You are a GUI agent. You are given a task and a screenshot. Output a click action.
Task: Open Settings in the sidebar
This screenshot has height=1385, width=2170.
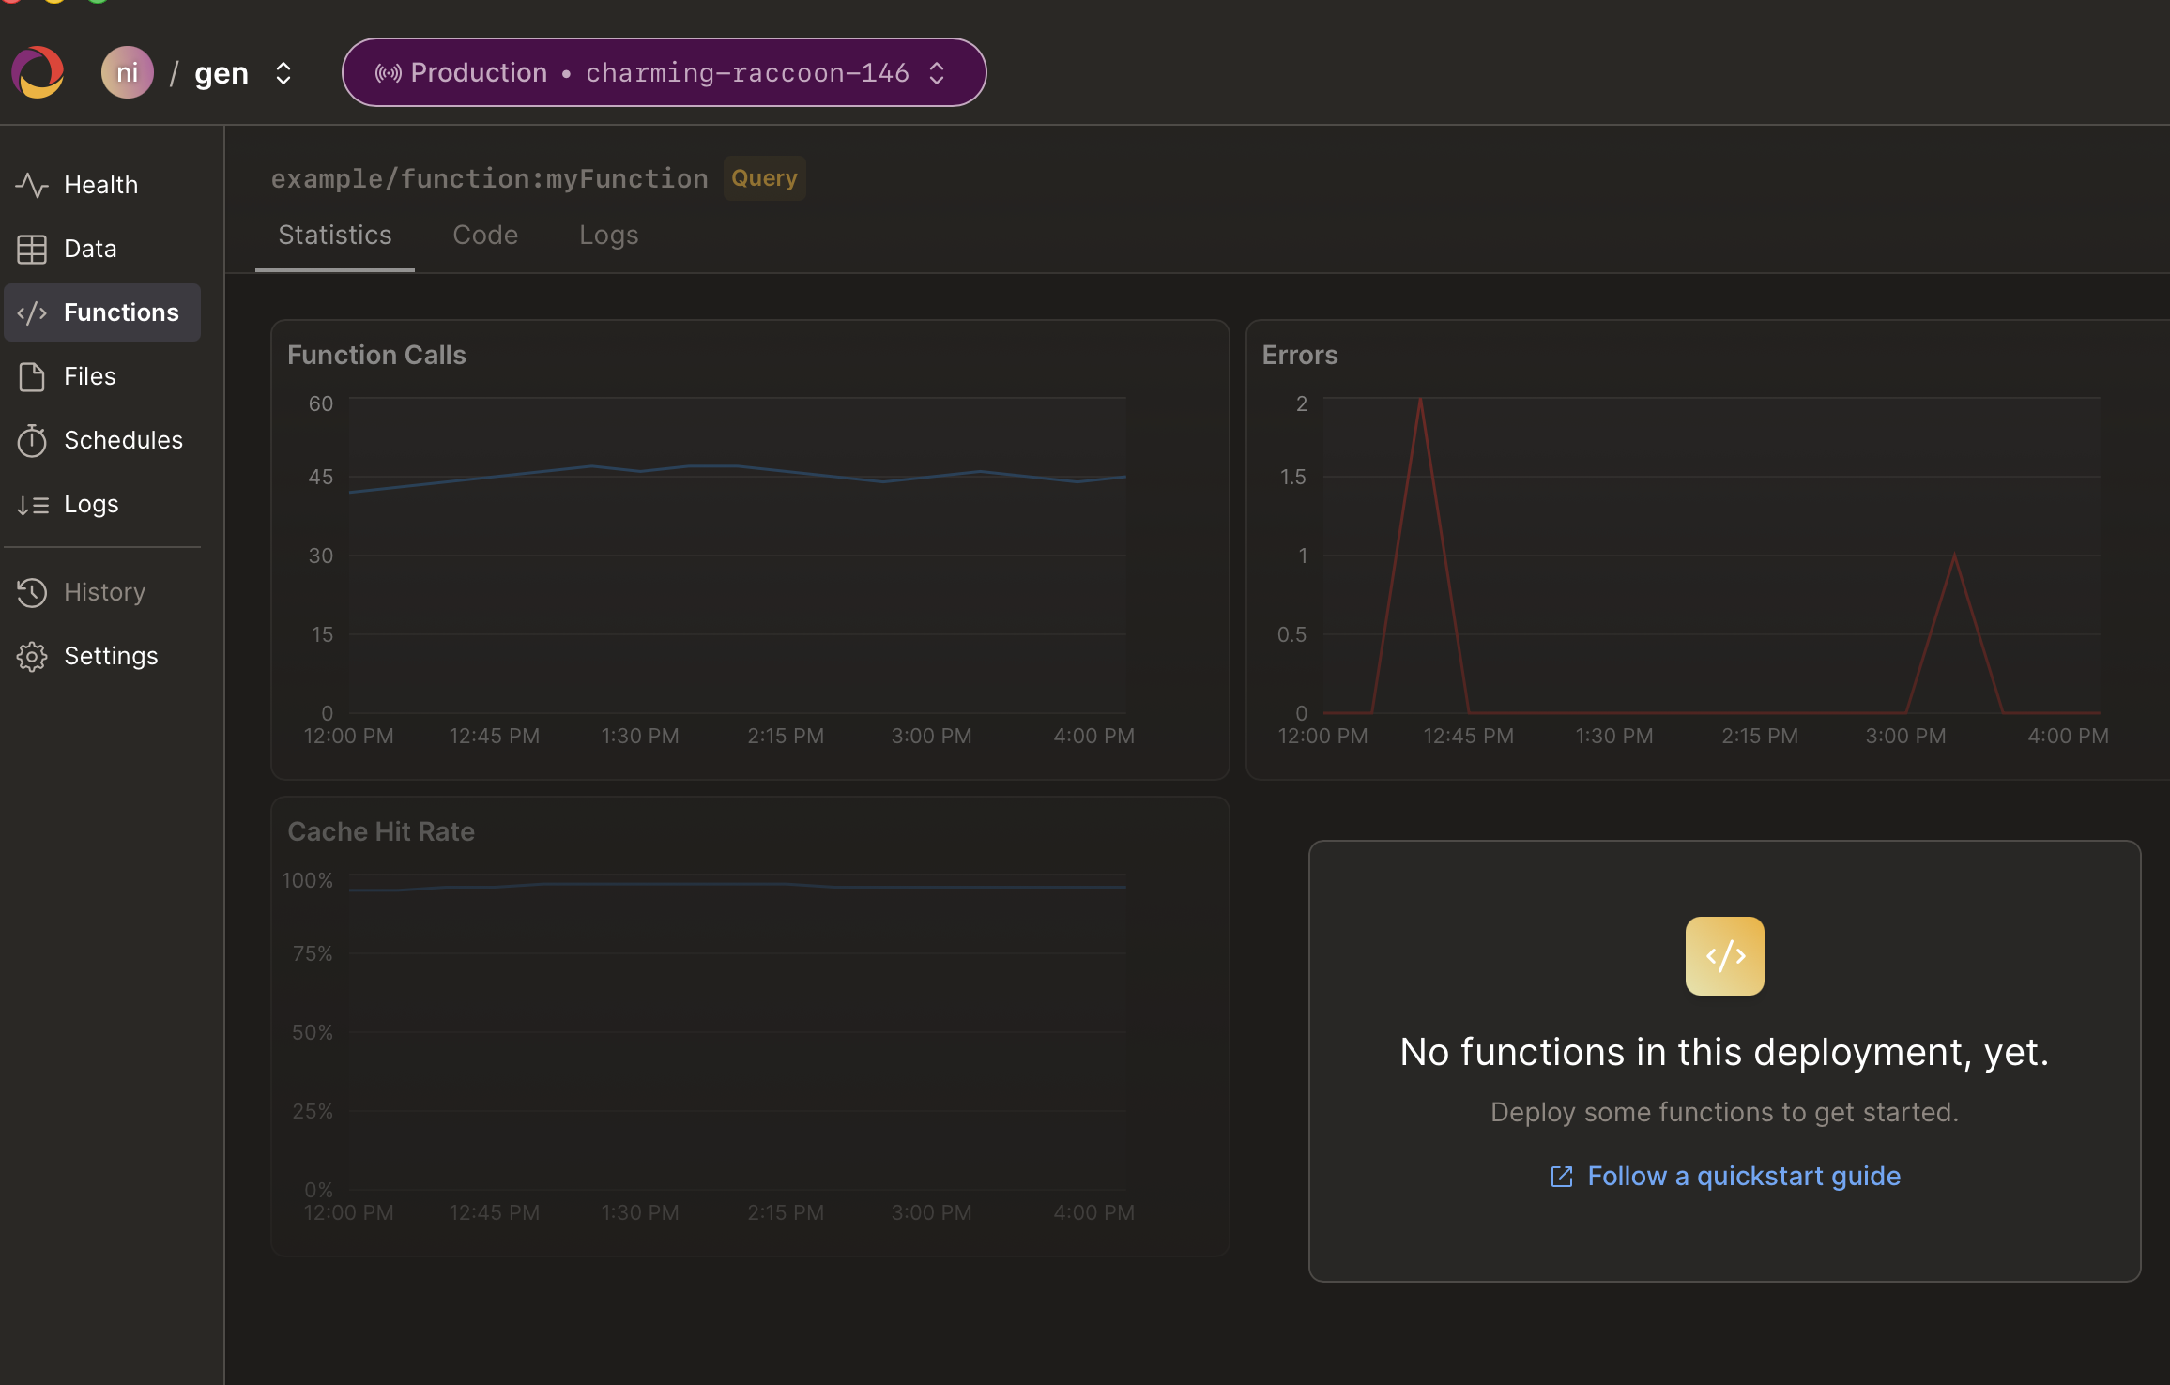[x=102, y=656]
